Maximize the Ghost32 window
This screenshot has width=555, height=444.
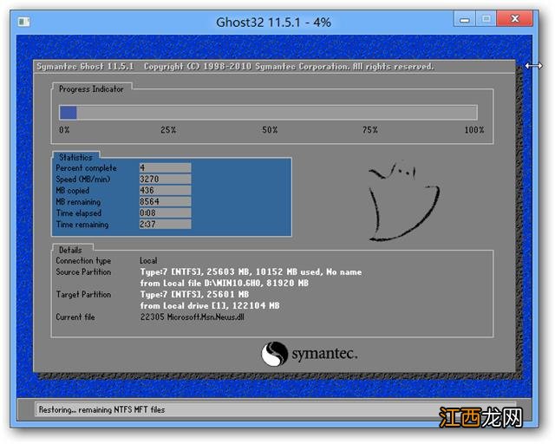486,19
